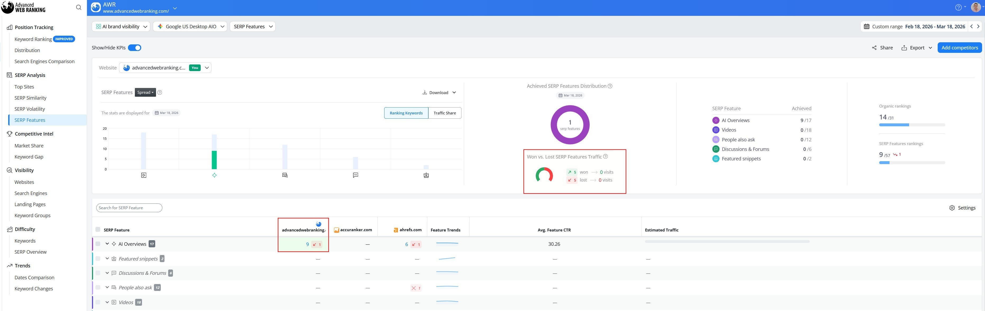
Task: Switch to Traffic Share tab
Action: (x=445, y=113)
